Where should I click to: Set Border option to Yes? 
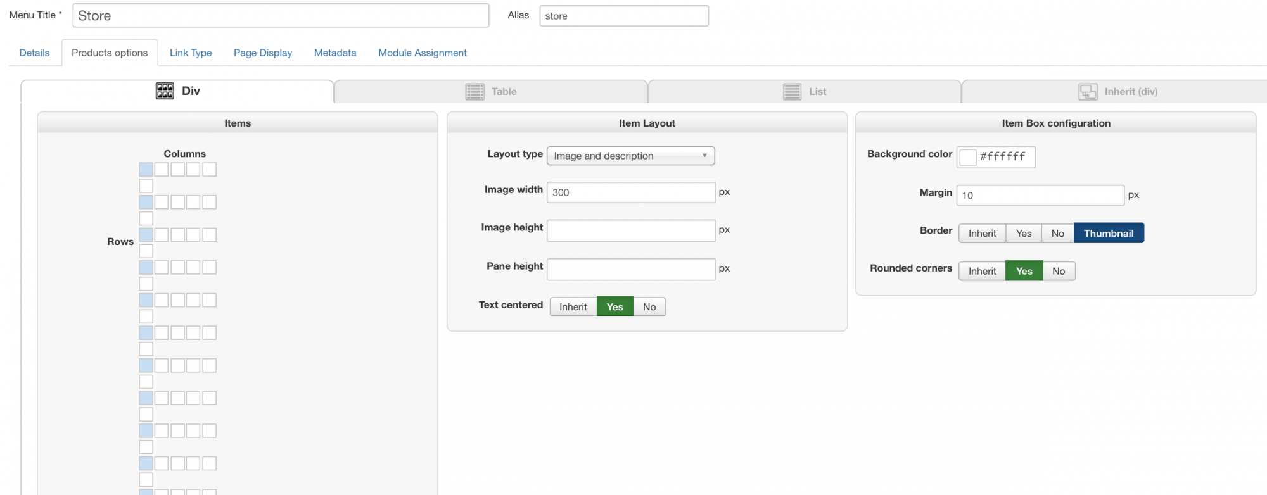click(1023, 233)
